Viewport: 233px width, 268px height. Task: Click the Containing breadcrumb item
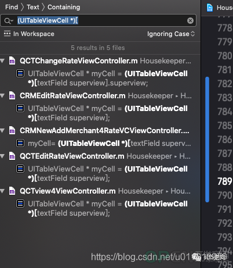coord(64,7)
